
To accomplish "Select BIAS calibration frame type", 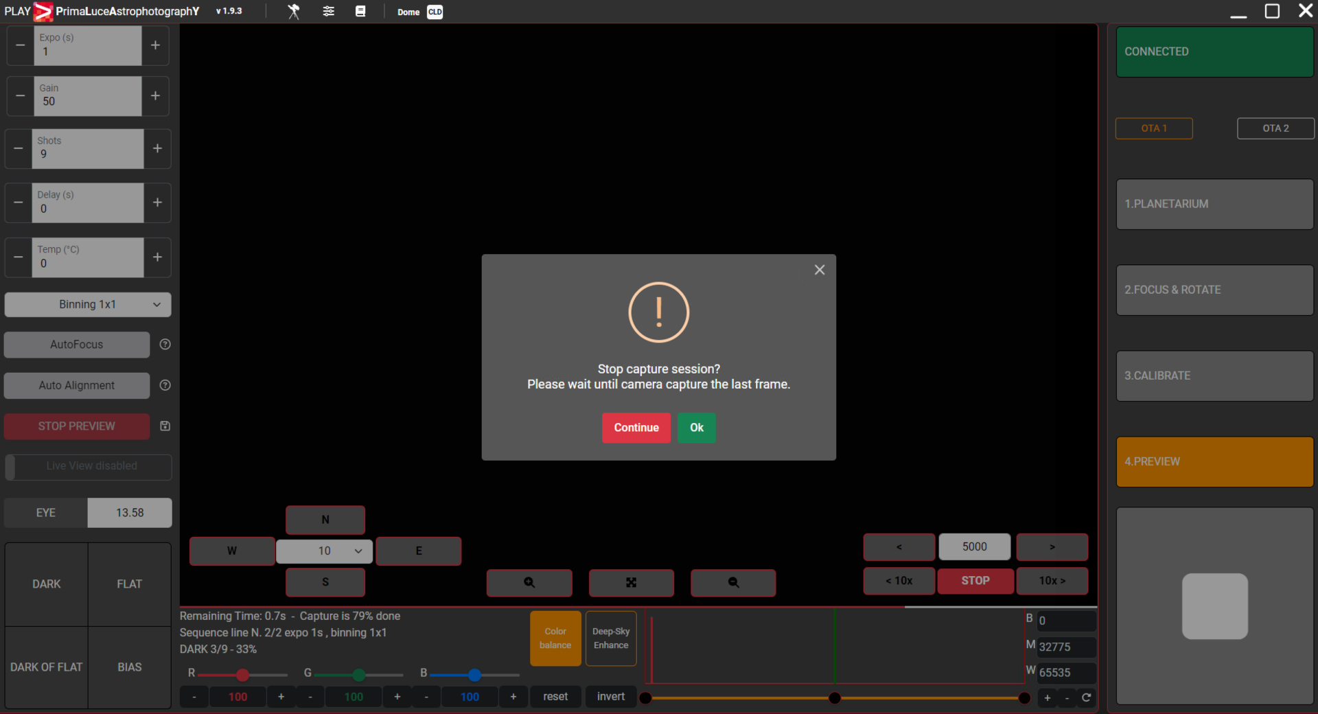I will (x=129, y=667).
